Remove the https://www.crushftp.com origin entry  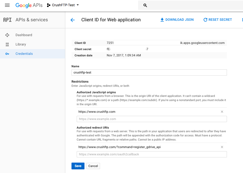pos(222,112)
